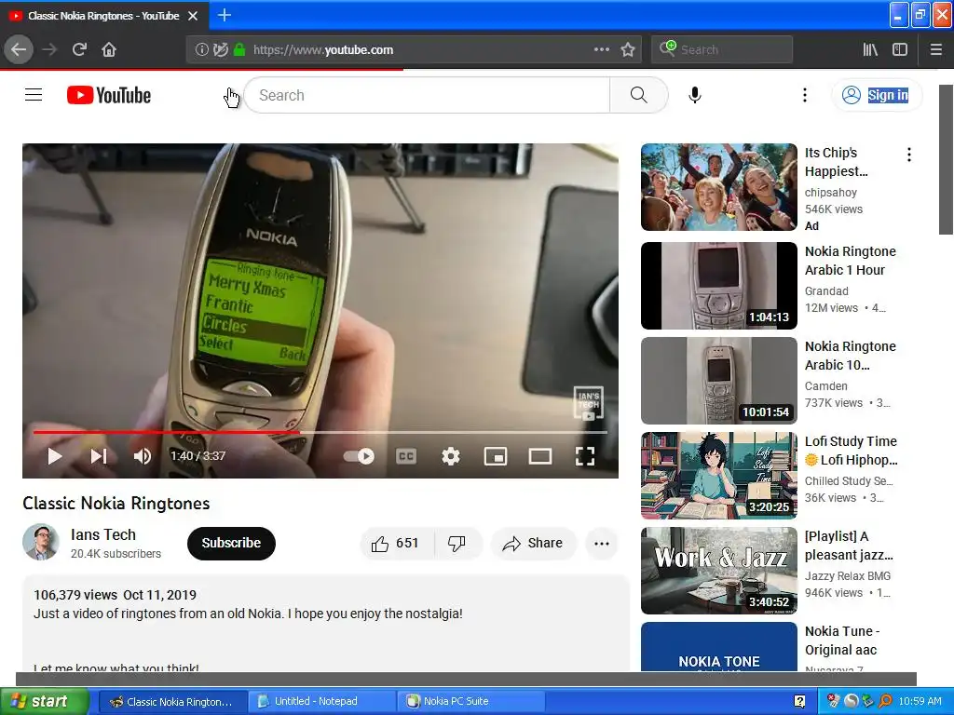Dislike the video with thumbs down
The width and height of the screenshot is (954, 715).
[x=457, y=543]
